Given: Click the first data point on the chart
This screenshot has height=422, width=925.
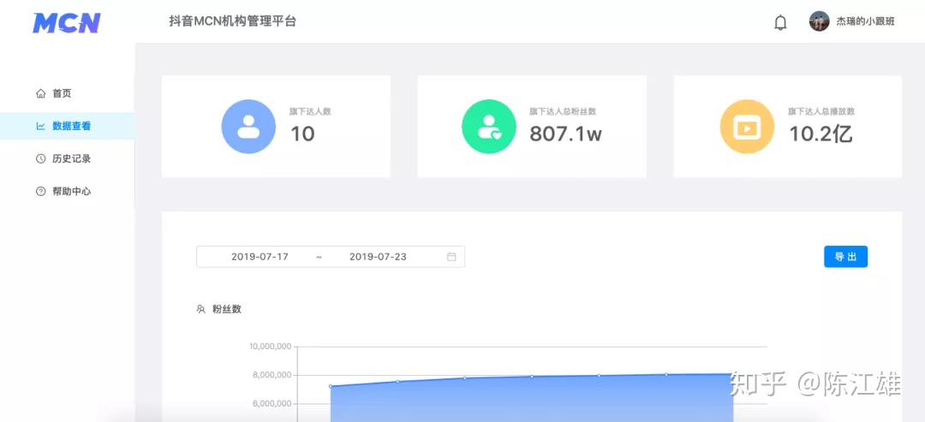Looking at the screenshot, I should point(331,386).
